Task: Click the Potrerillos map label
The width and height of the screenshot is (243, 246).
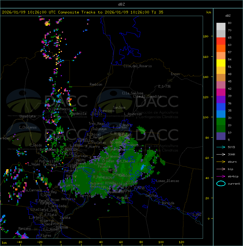Action: coord(49,161)
